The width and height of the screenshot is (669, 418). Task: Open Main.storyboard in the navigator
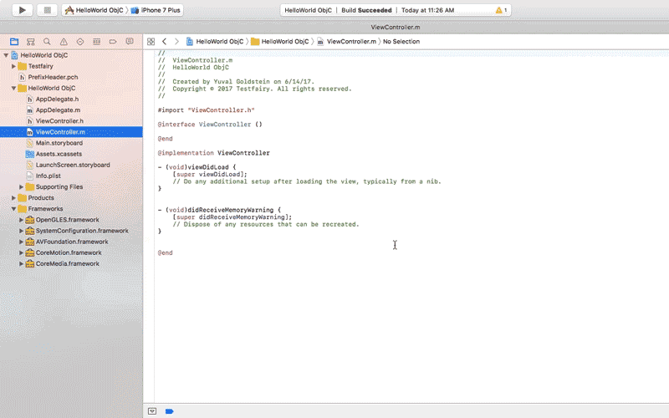[x=59, y=143]
